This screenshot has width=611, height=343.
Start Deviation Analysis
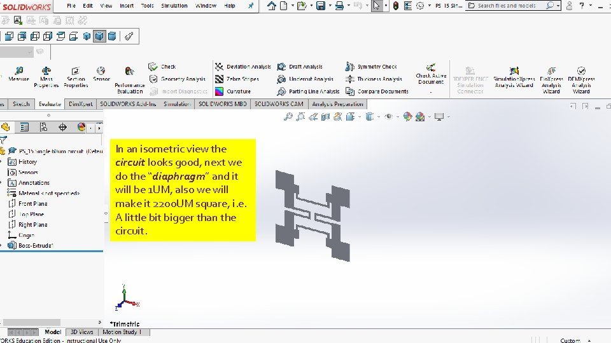[x=242, y=67]
